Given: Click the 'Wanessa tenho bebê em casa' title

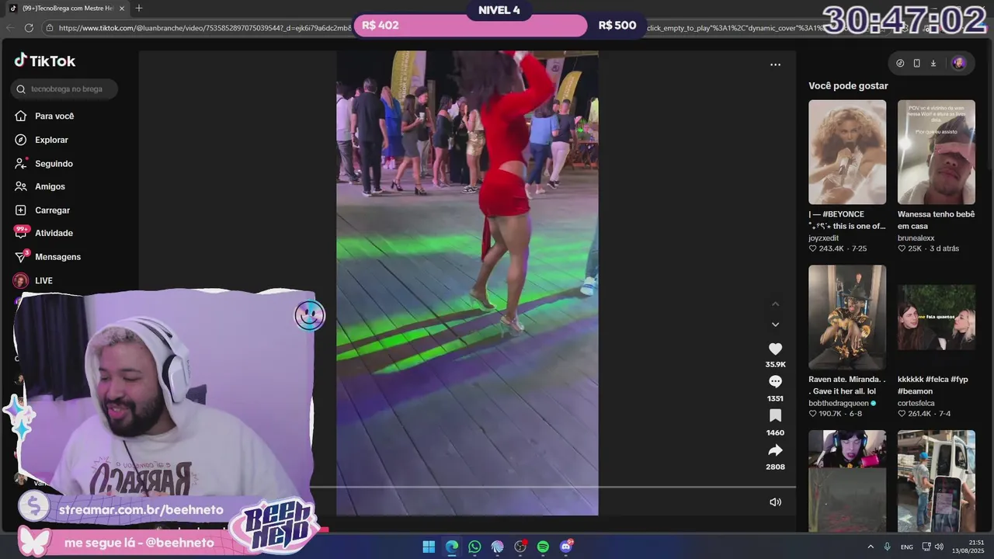Looking at the screenshot, I should (x=936, y=220).
